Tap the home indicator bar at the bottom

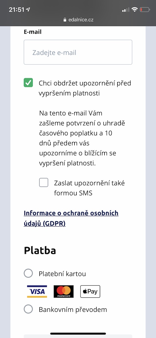pos(78,334)
